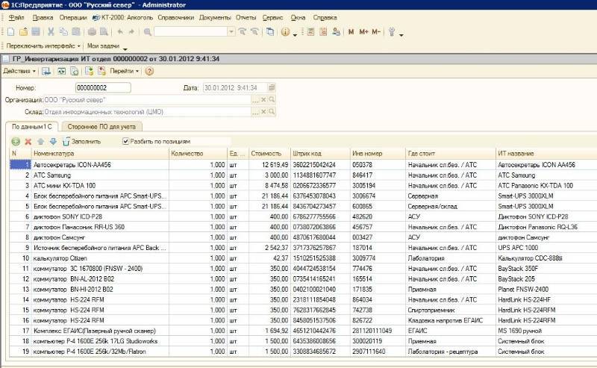The width and height of the screenshot is (597, 368).
Task: Open the Переключить интерфейс dropdown
Action: pyautogui.click(x=41, y=46)
